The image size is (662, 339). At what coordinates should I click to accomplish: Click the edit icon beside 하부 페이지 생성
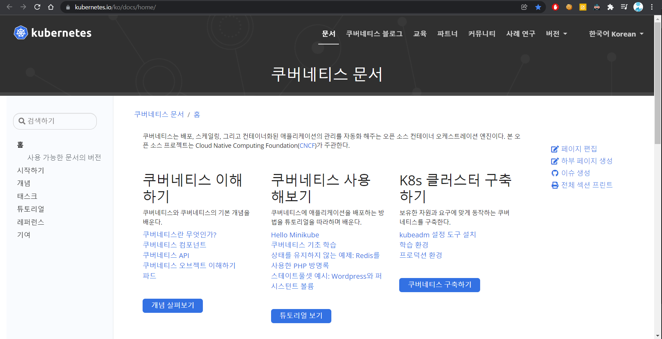[x=555, y=161]
